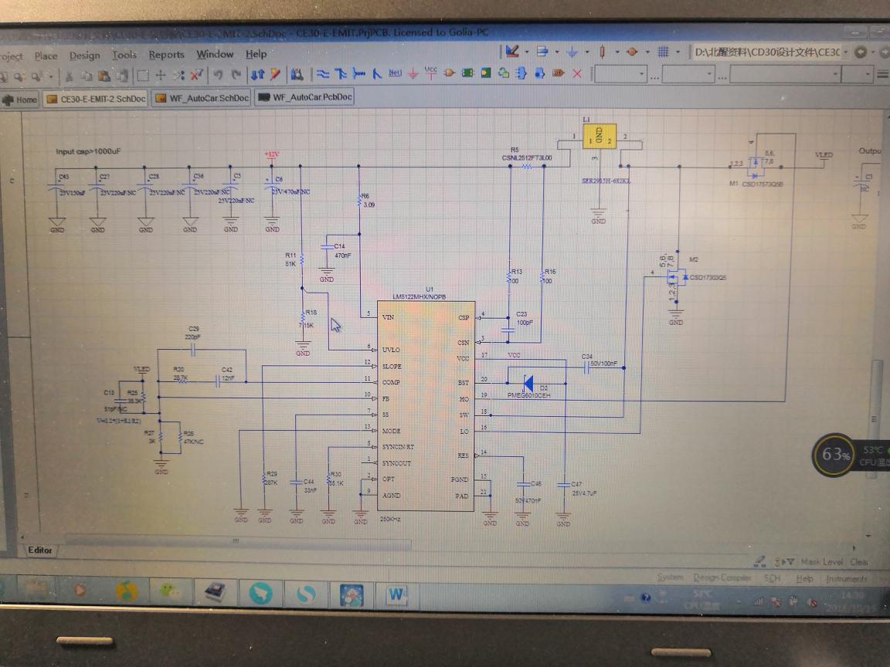
Task: Click the Clear button in status bar
Action: click(859, 562)
